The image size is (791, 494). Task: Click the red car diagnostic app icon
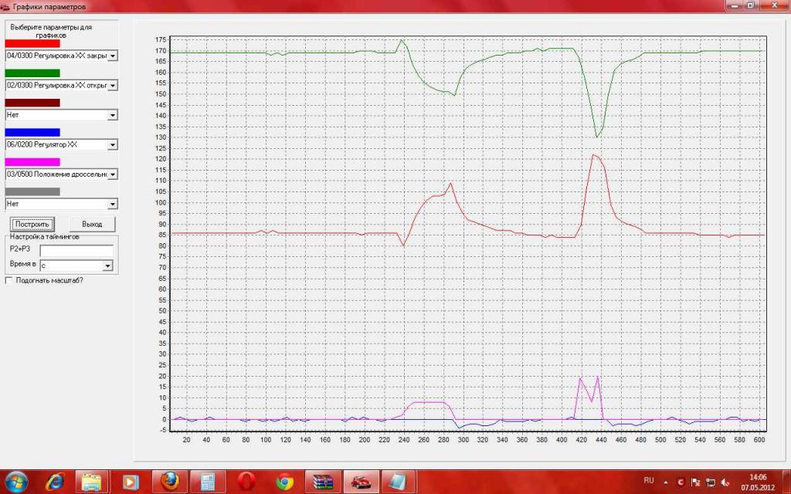pyautogui.click(x=361, y=482)
